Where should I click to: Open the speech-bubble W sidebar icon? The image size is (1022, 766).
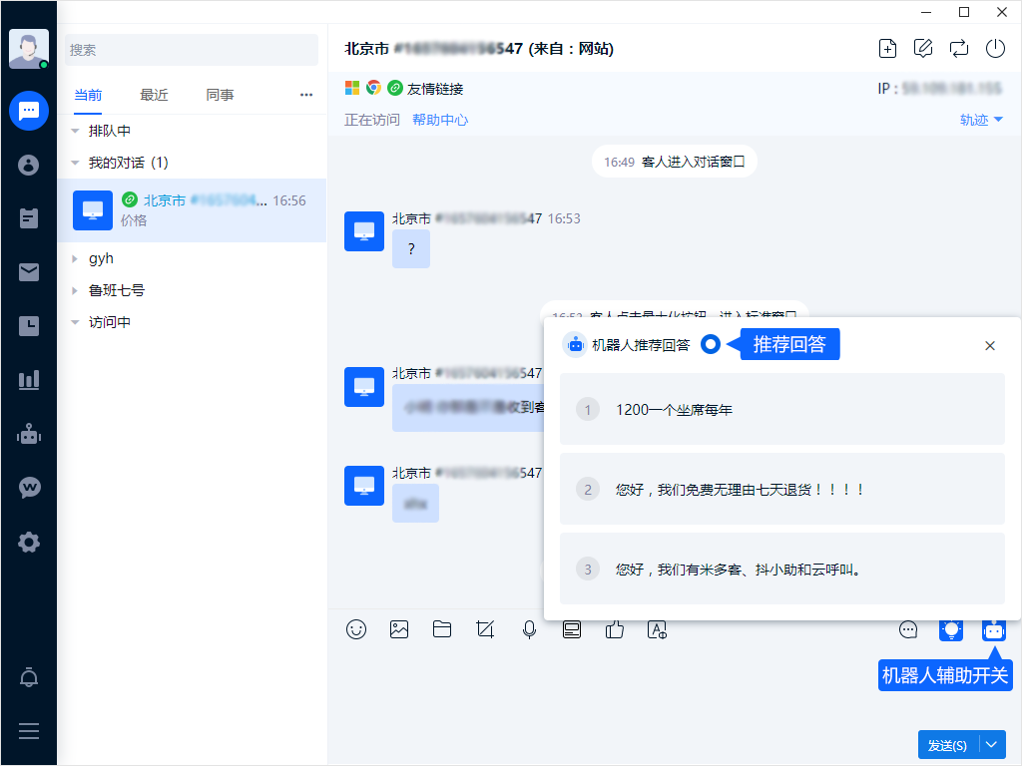29,487
